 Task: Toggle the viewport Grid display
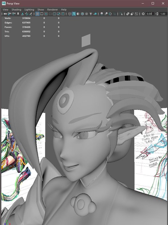point(37,14)
